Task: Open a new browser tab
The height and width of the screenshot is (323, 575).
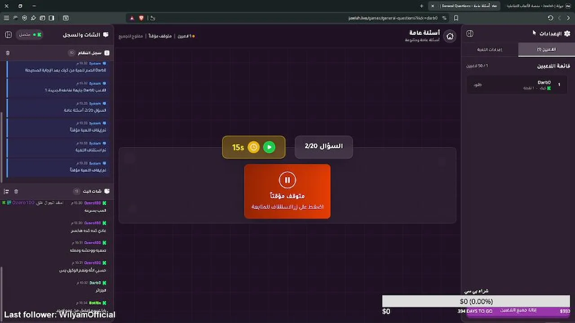Action: 421,6
